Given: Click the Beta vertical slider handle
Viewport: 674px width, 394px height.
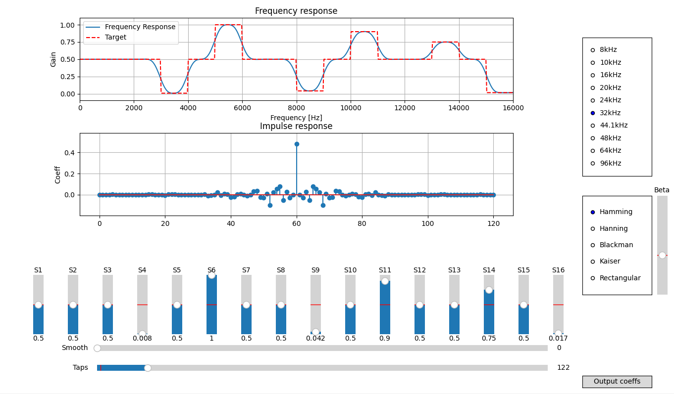Looking at the screenshot, I should (x=662, y=255).
